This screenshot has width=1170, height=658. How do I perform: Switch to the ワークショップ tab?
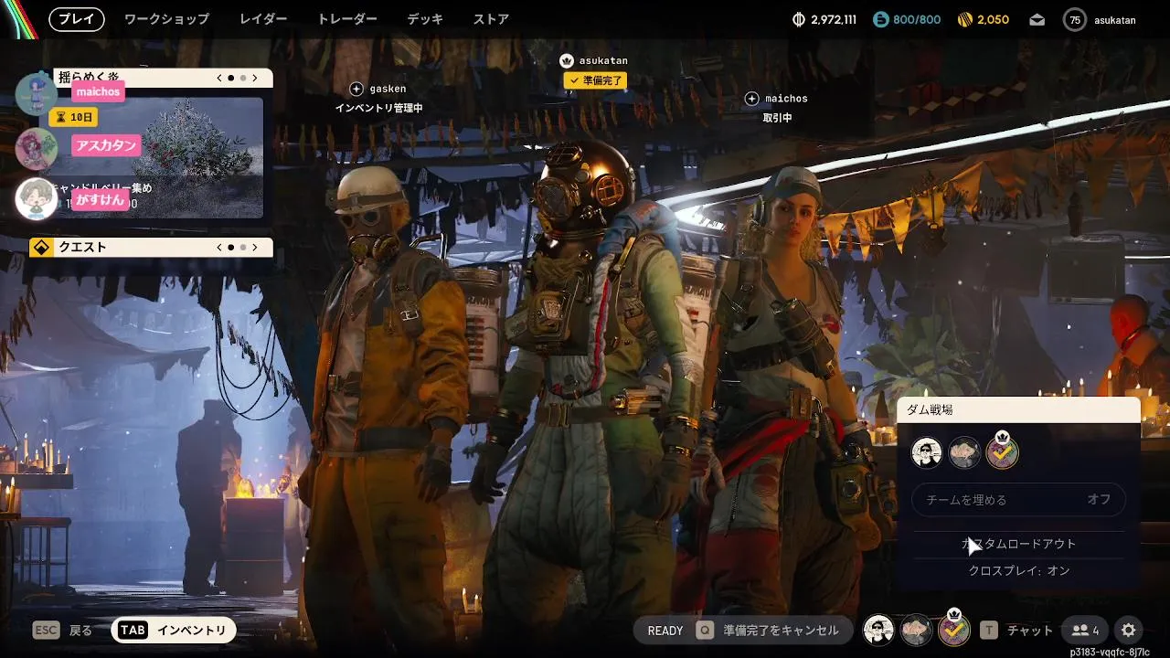(x=166, y=19)
